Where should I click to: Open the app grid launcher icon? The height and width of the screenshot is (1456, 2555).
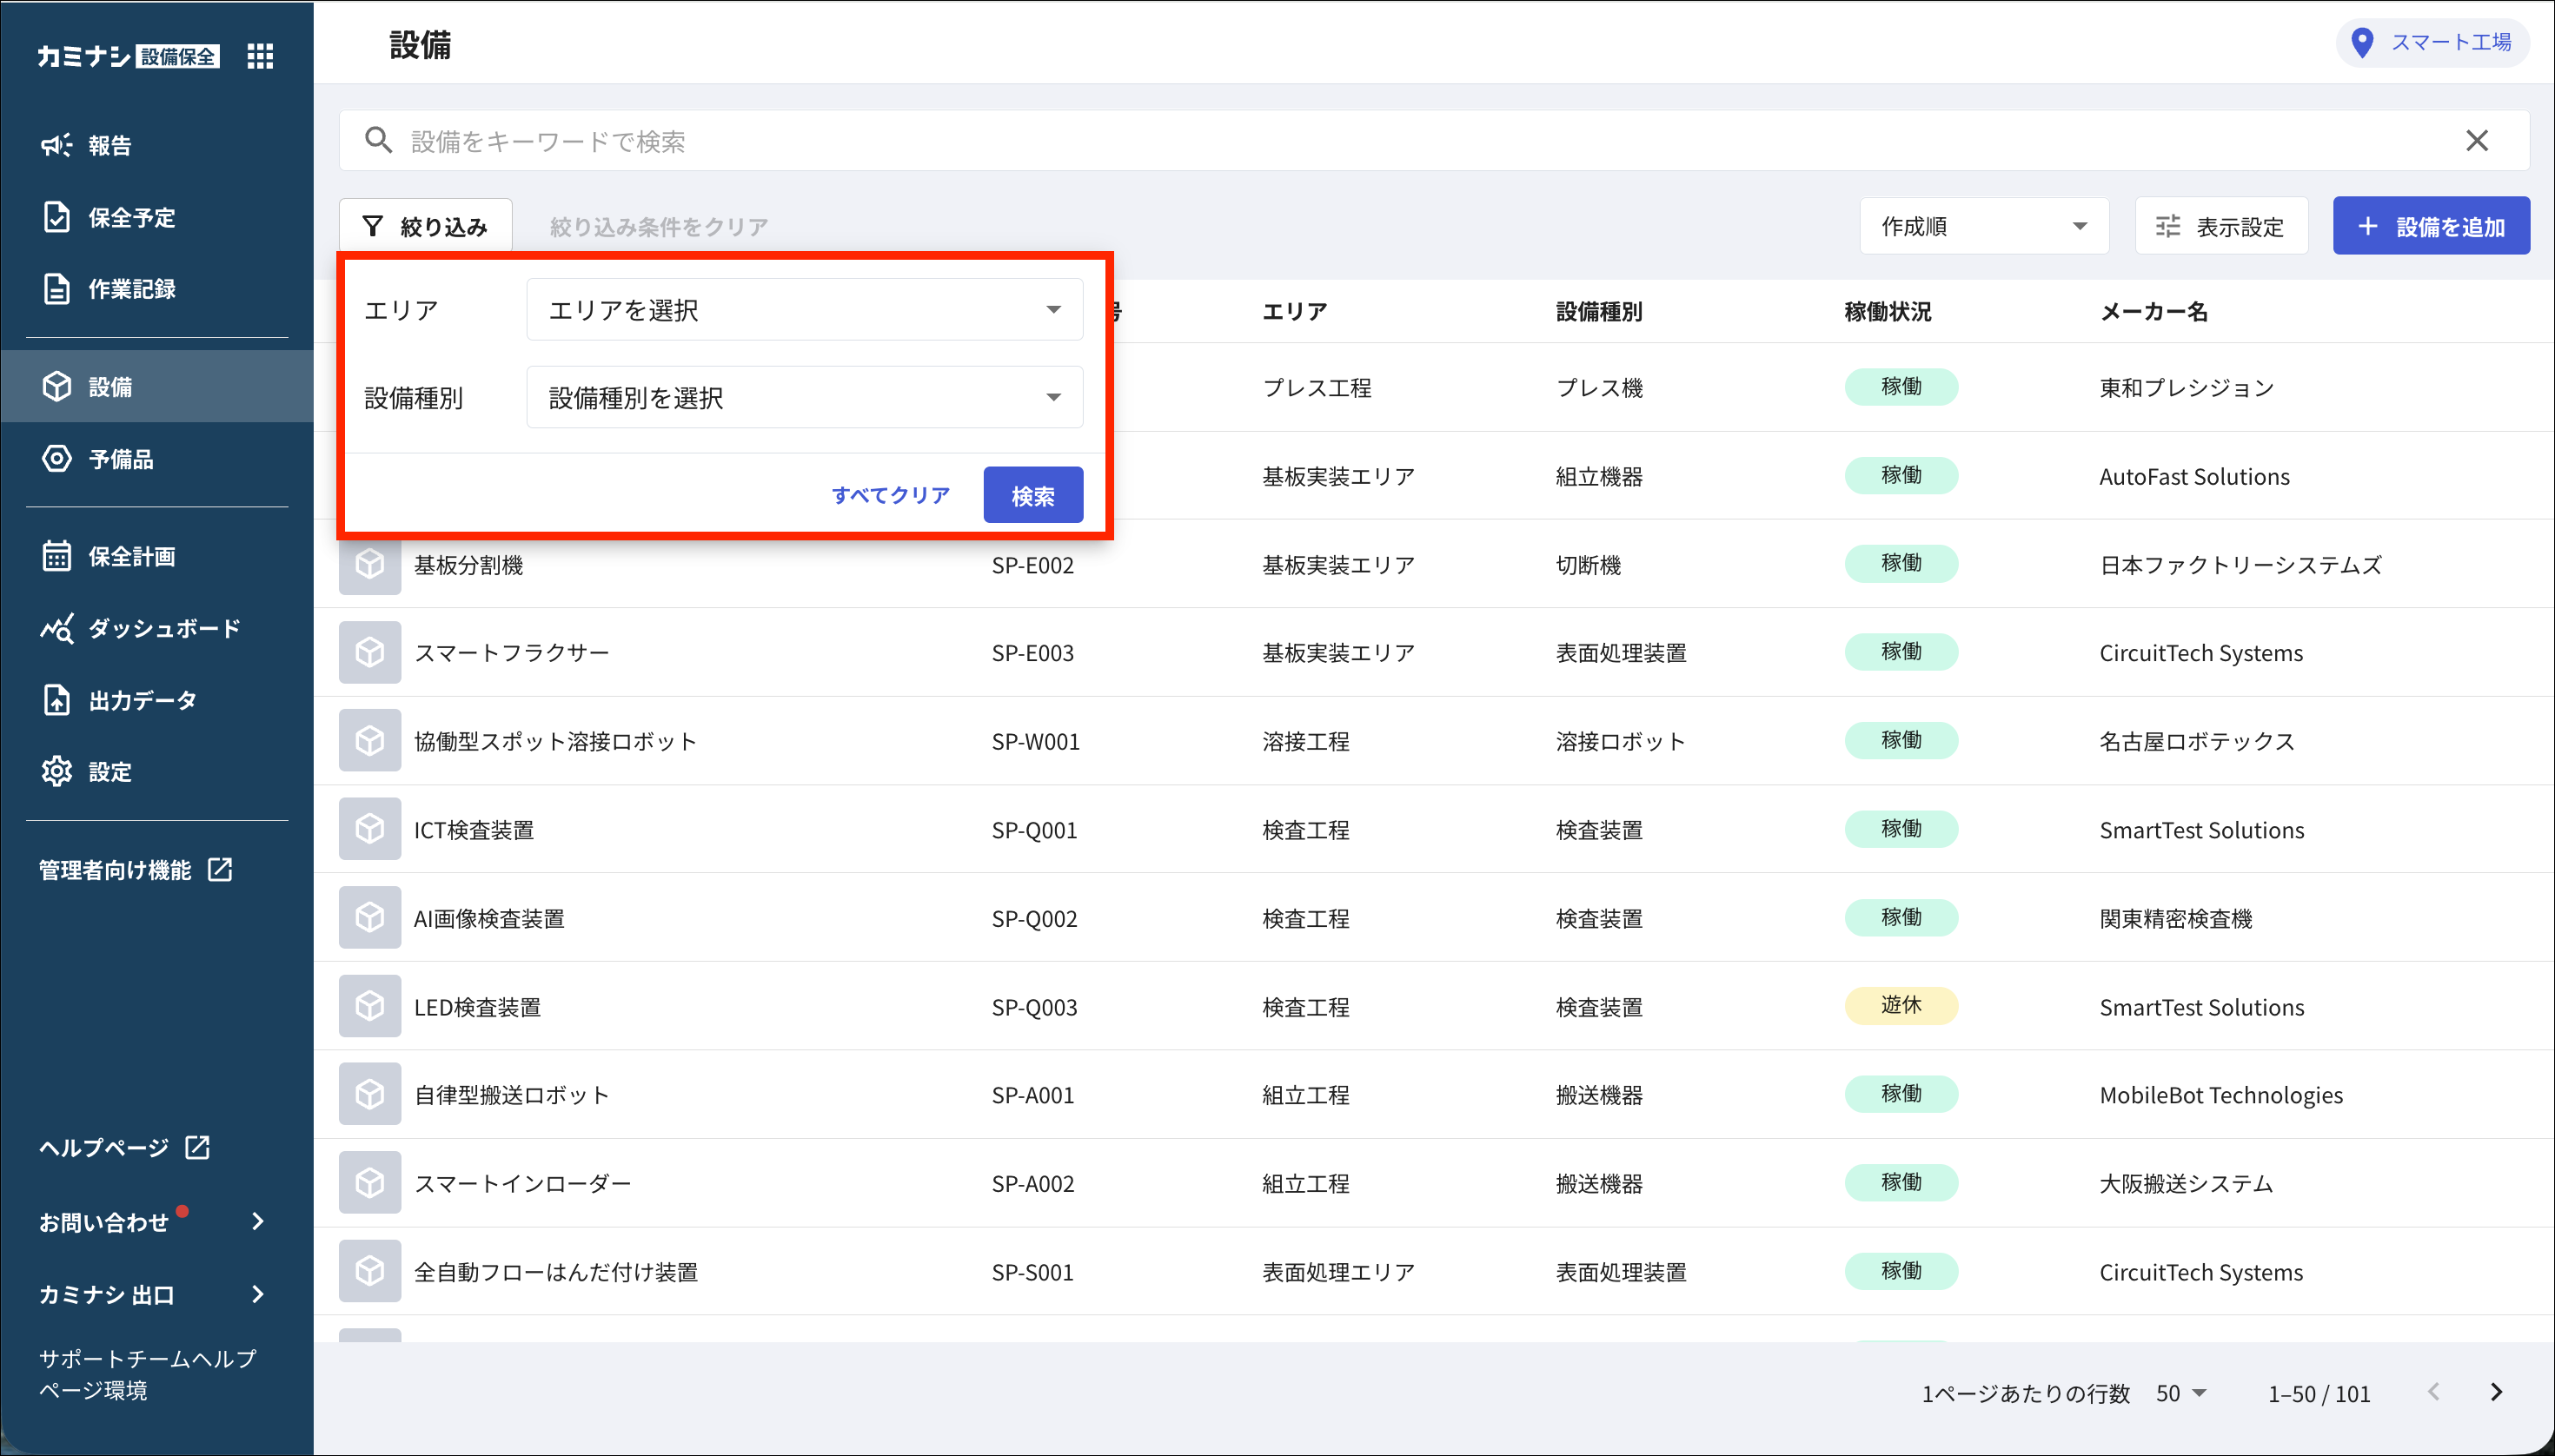pos(260,56)
